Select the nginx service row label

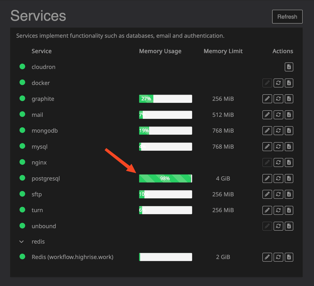[39, 163]
